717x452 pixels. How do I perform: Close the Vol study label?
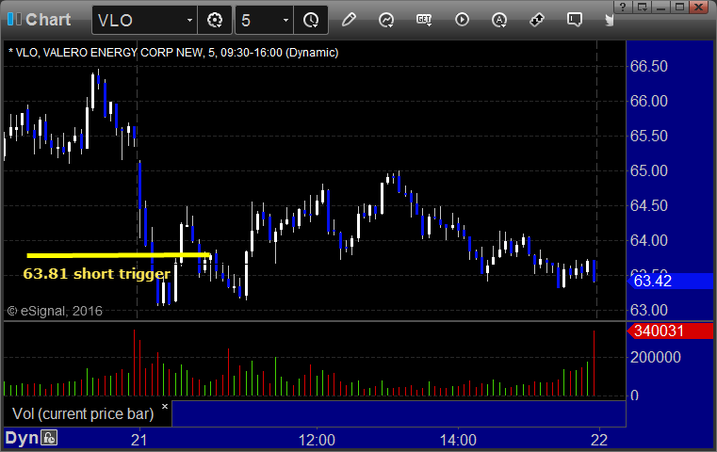165,406
